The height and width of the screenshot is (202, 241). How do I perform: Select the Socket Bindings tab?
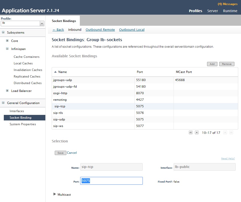pos(64,21)
